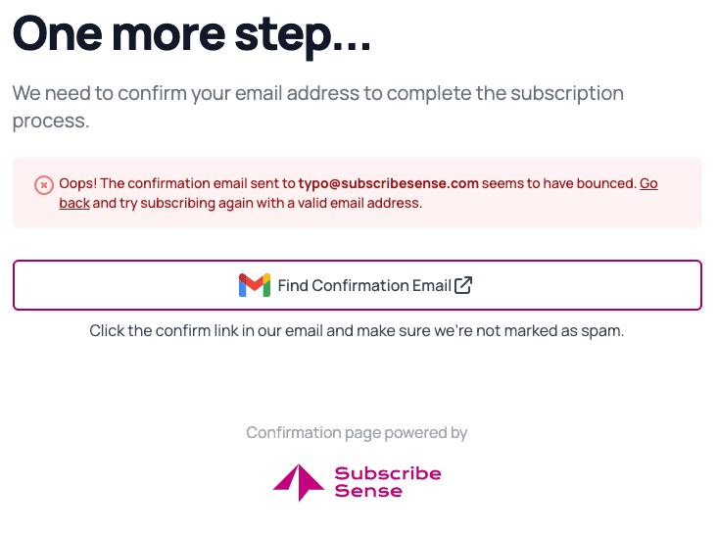The image size is (717, 535).
Task: Follow the underlined word "back" link
Action: click(x=74, y=203)
